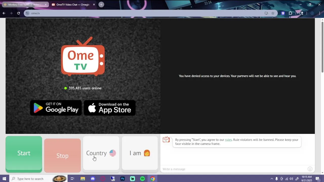Click the microphone tray icon

(x=277, y=179)
